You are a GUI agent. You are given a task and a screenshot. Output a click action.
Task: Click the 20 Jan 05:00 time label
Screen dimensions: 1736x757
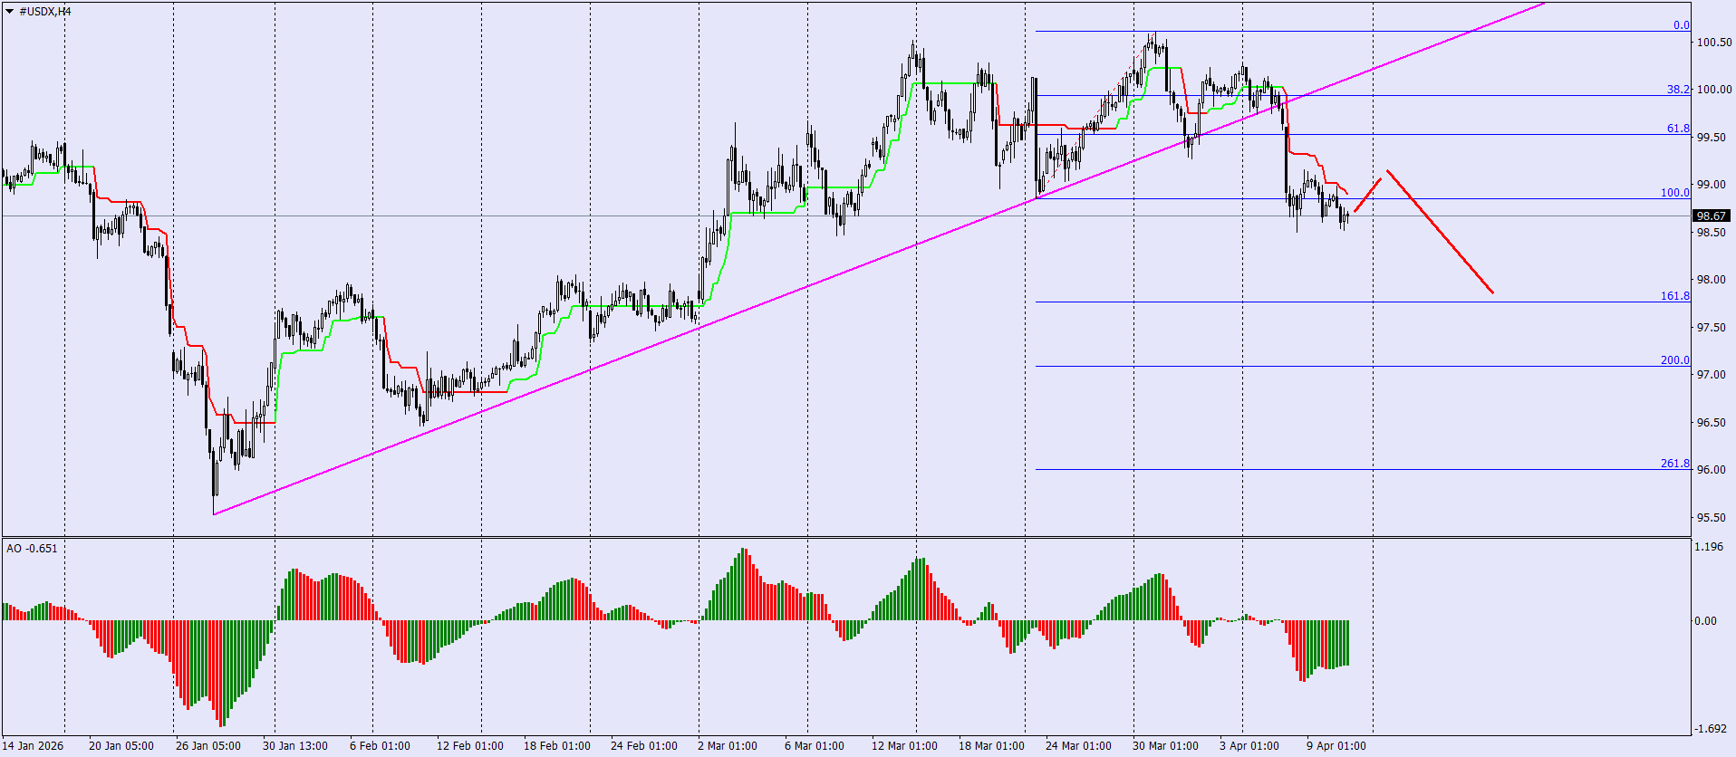click(x=121, y=746)
